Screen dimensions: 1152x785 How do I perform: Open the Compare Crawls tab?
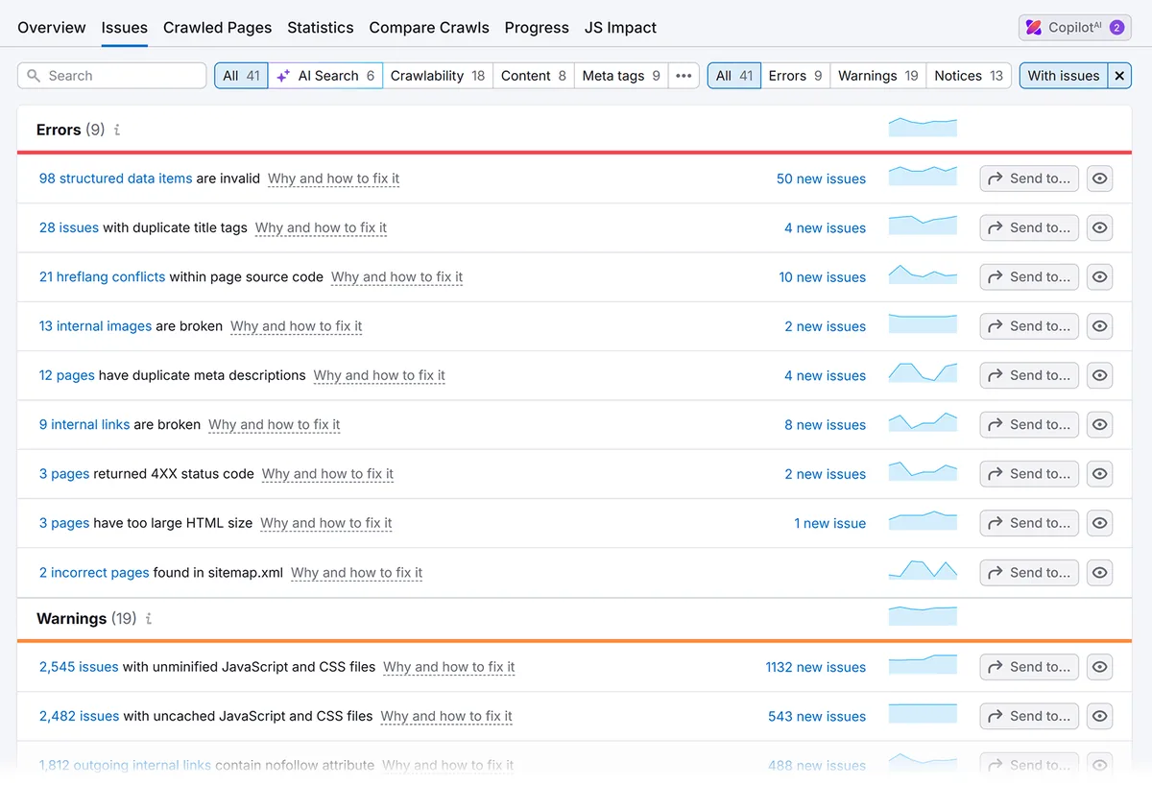point(429,28)
